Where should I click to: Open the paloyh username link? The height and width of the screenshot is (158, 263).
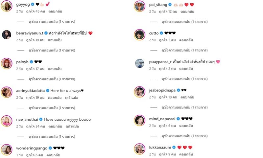coord(22,62)
